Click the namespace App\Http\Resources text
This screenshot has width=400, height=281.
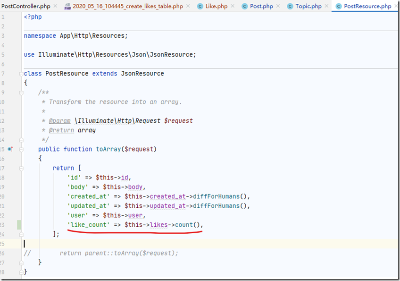tap(76, 36)
